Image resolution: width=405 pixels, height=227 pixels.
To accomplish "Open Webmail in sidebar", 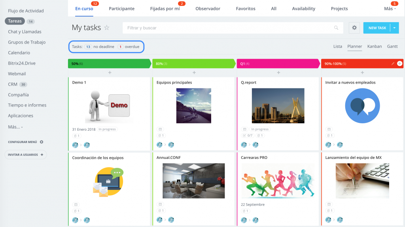I will tap(17, 74).
